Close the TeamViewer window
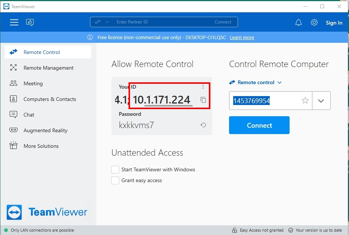This screenshot has width=349, height=235. 339,6
